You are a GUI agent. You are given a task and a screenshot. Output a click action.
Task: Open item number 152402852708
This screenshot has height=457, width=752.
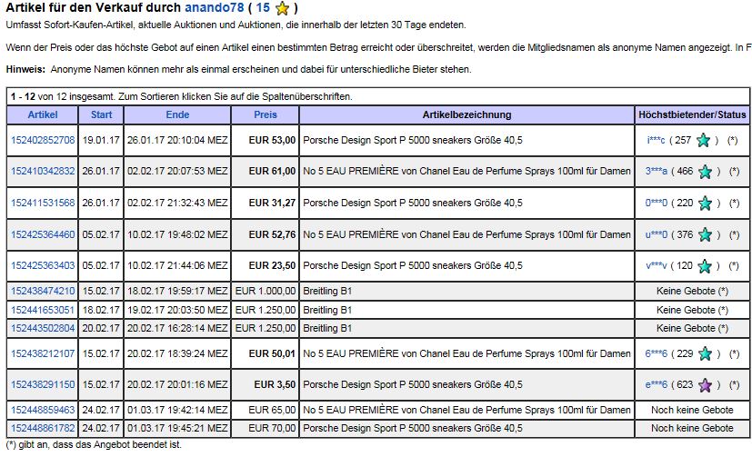click(x=43, y=140)
